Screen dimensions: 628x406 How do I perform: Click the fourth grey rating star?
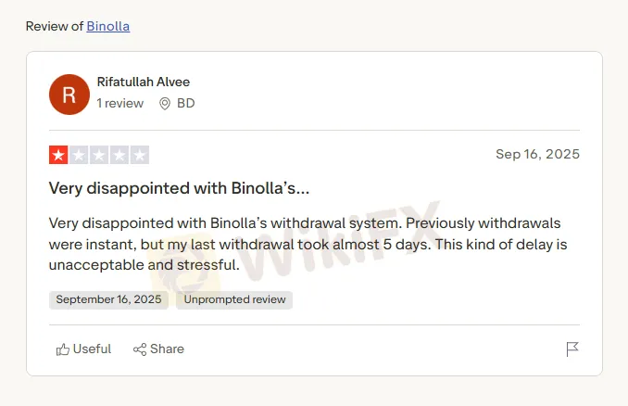click(119, 155)
